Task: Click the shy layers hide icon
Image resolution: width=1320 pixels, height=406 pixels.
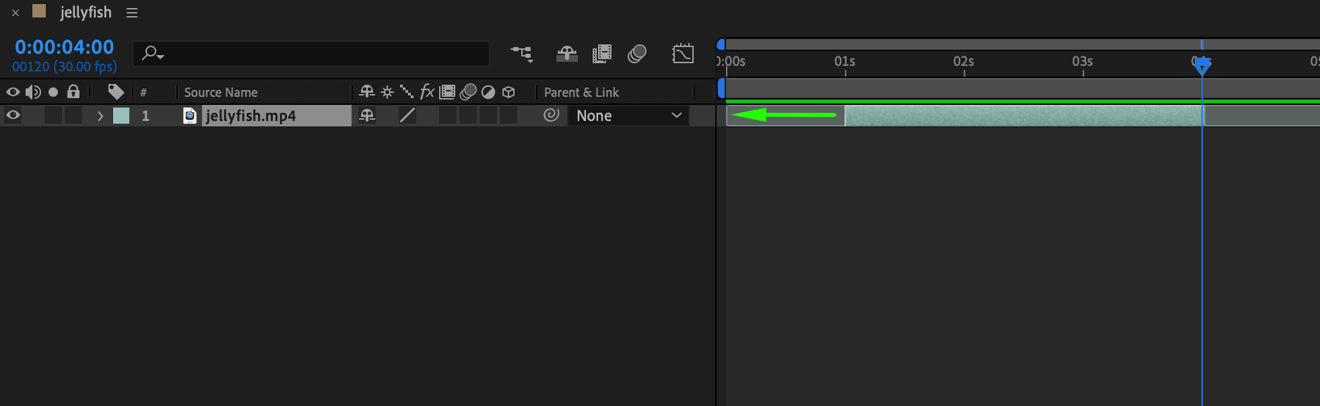Action: [566, 54]
